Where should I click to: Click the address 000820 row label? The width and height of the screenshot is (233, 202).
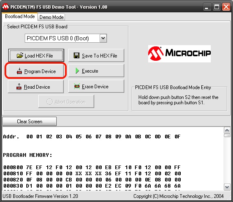tap(13, 180)
